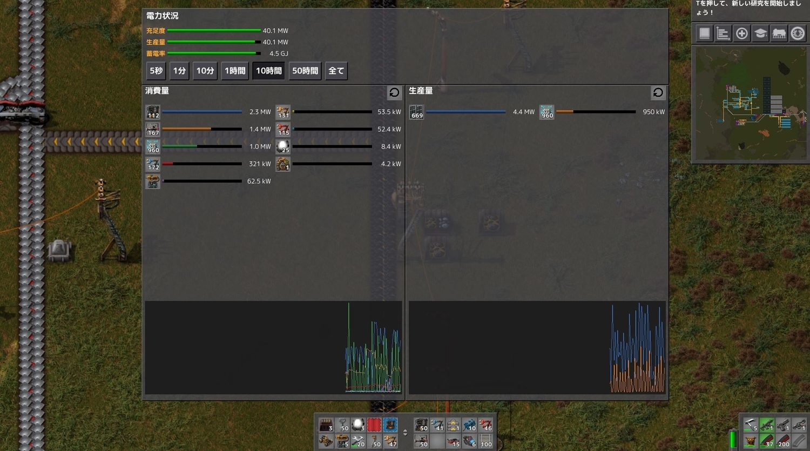This screenshot has width=810, height=451.
Task: Click the lamp icon at 8.4 kW
Action: 283,146
